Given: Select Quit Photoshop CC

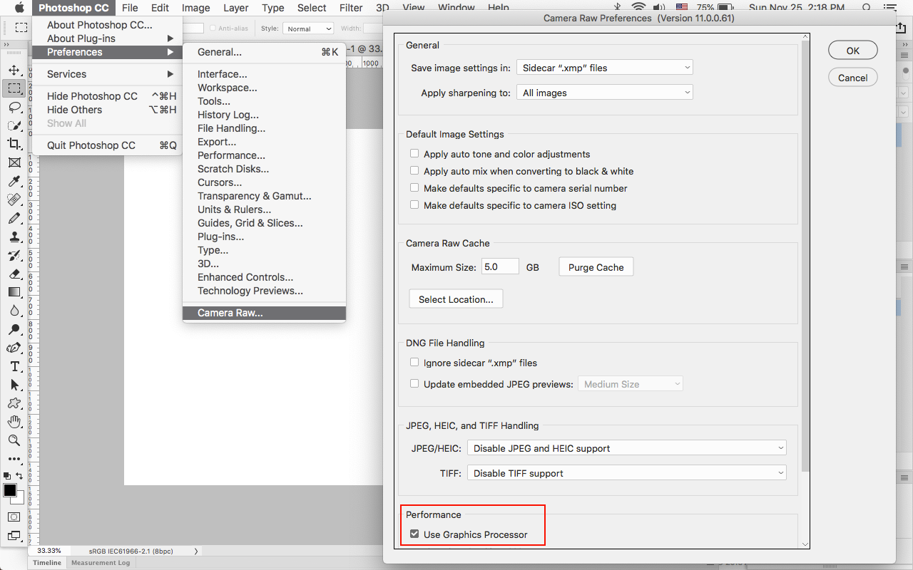Looking at the screenshot, I should 107,145.
